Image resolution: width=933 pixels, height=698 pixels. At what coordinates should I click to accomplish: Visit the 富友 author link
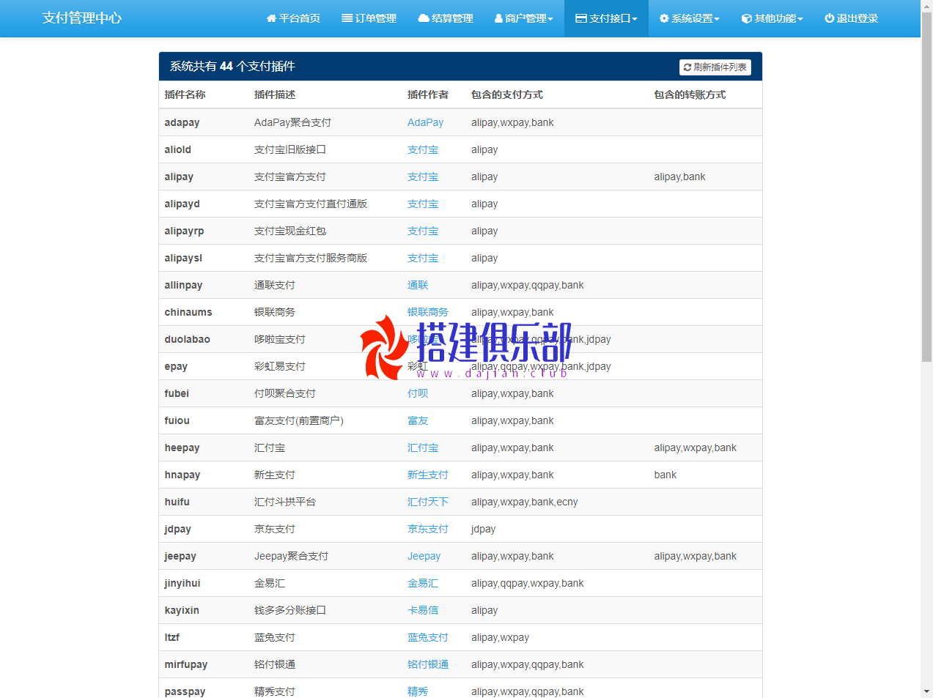418,420
